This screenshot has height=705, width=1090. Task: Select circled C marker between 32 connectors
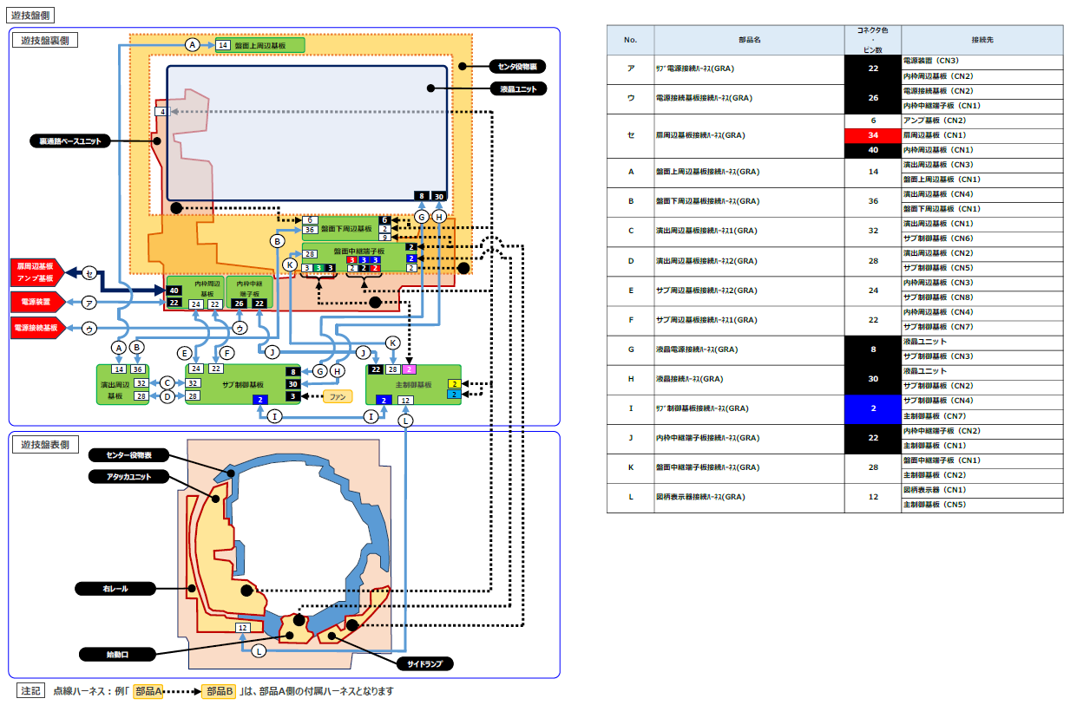[167, 382]
